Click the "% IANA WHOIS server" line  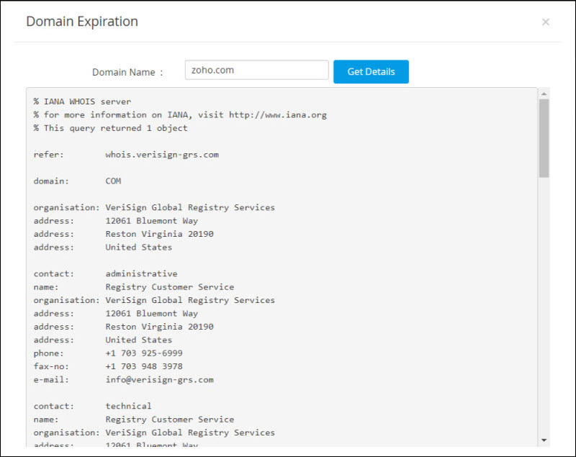click(x=82, y=102)
